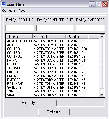Open the About menu
The image size is (109, 119).
(23, 10)
